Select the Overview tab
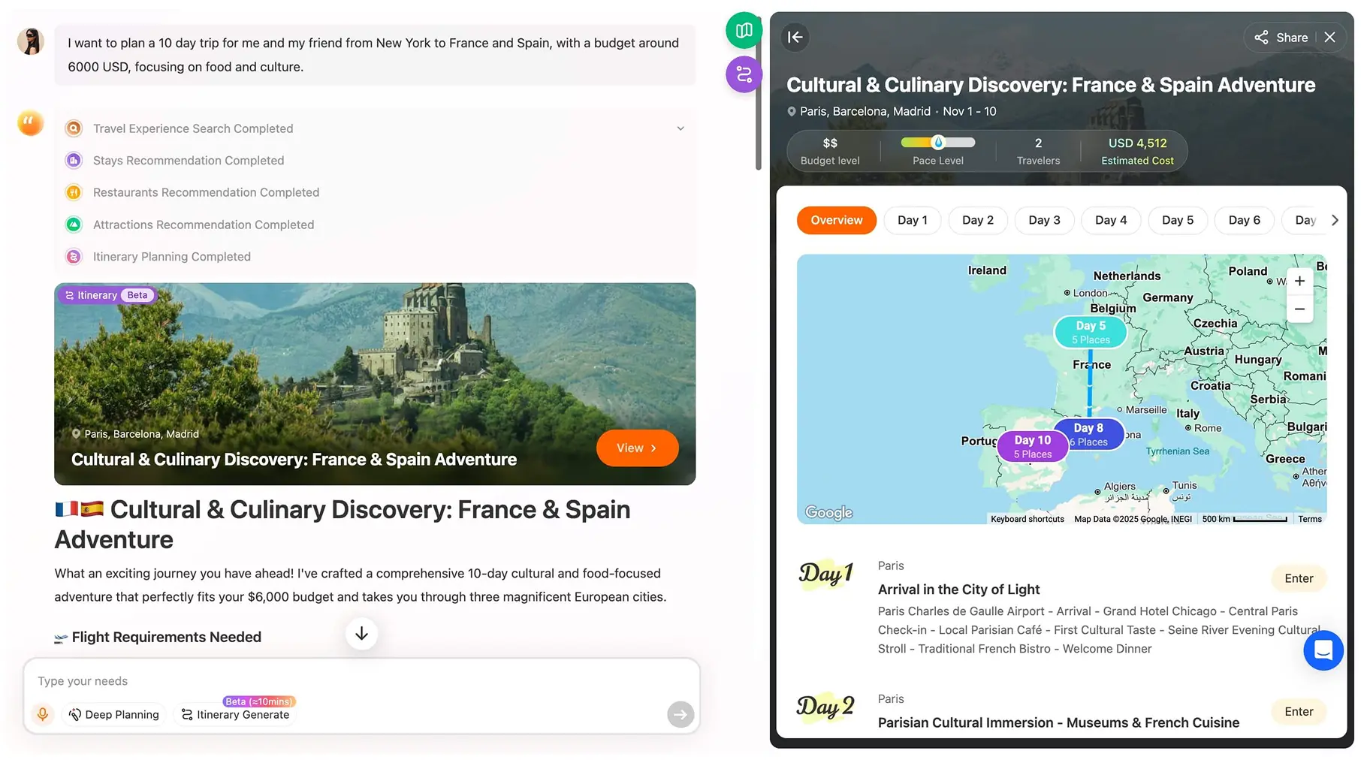 point(836,220)
